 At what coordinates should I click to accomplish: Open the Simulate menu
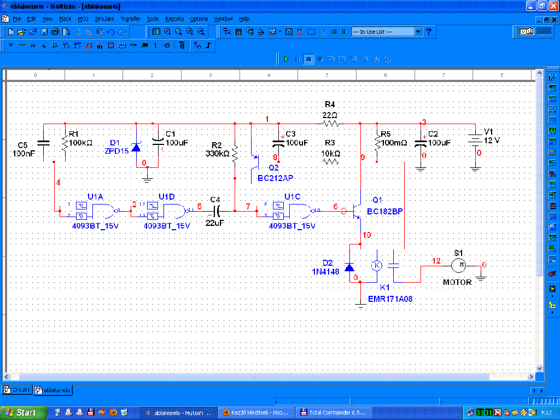(x=104, y=19)
